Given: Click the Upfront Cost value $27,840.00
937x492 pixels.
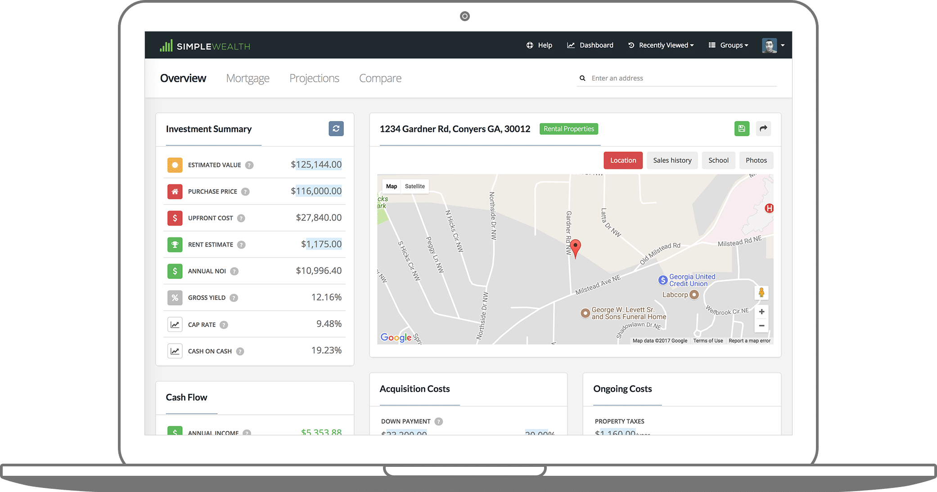Looking at the screenshot, I should click(319, 218).
